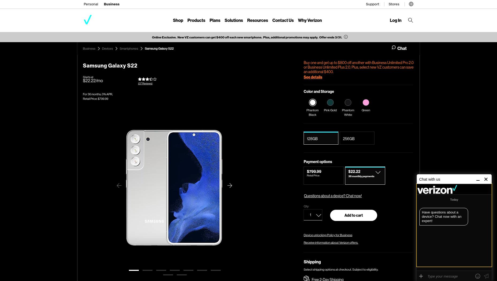497x281 pixels.
Task: Open the Qty quantity dropdown
Action: tap(313, 215)
